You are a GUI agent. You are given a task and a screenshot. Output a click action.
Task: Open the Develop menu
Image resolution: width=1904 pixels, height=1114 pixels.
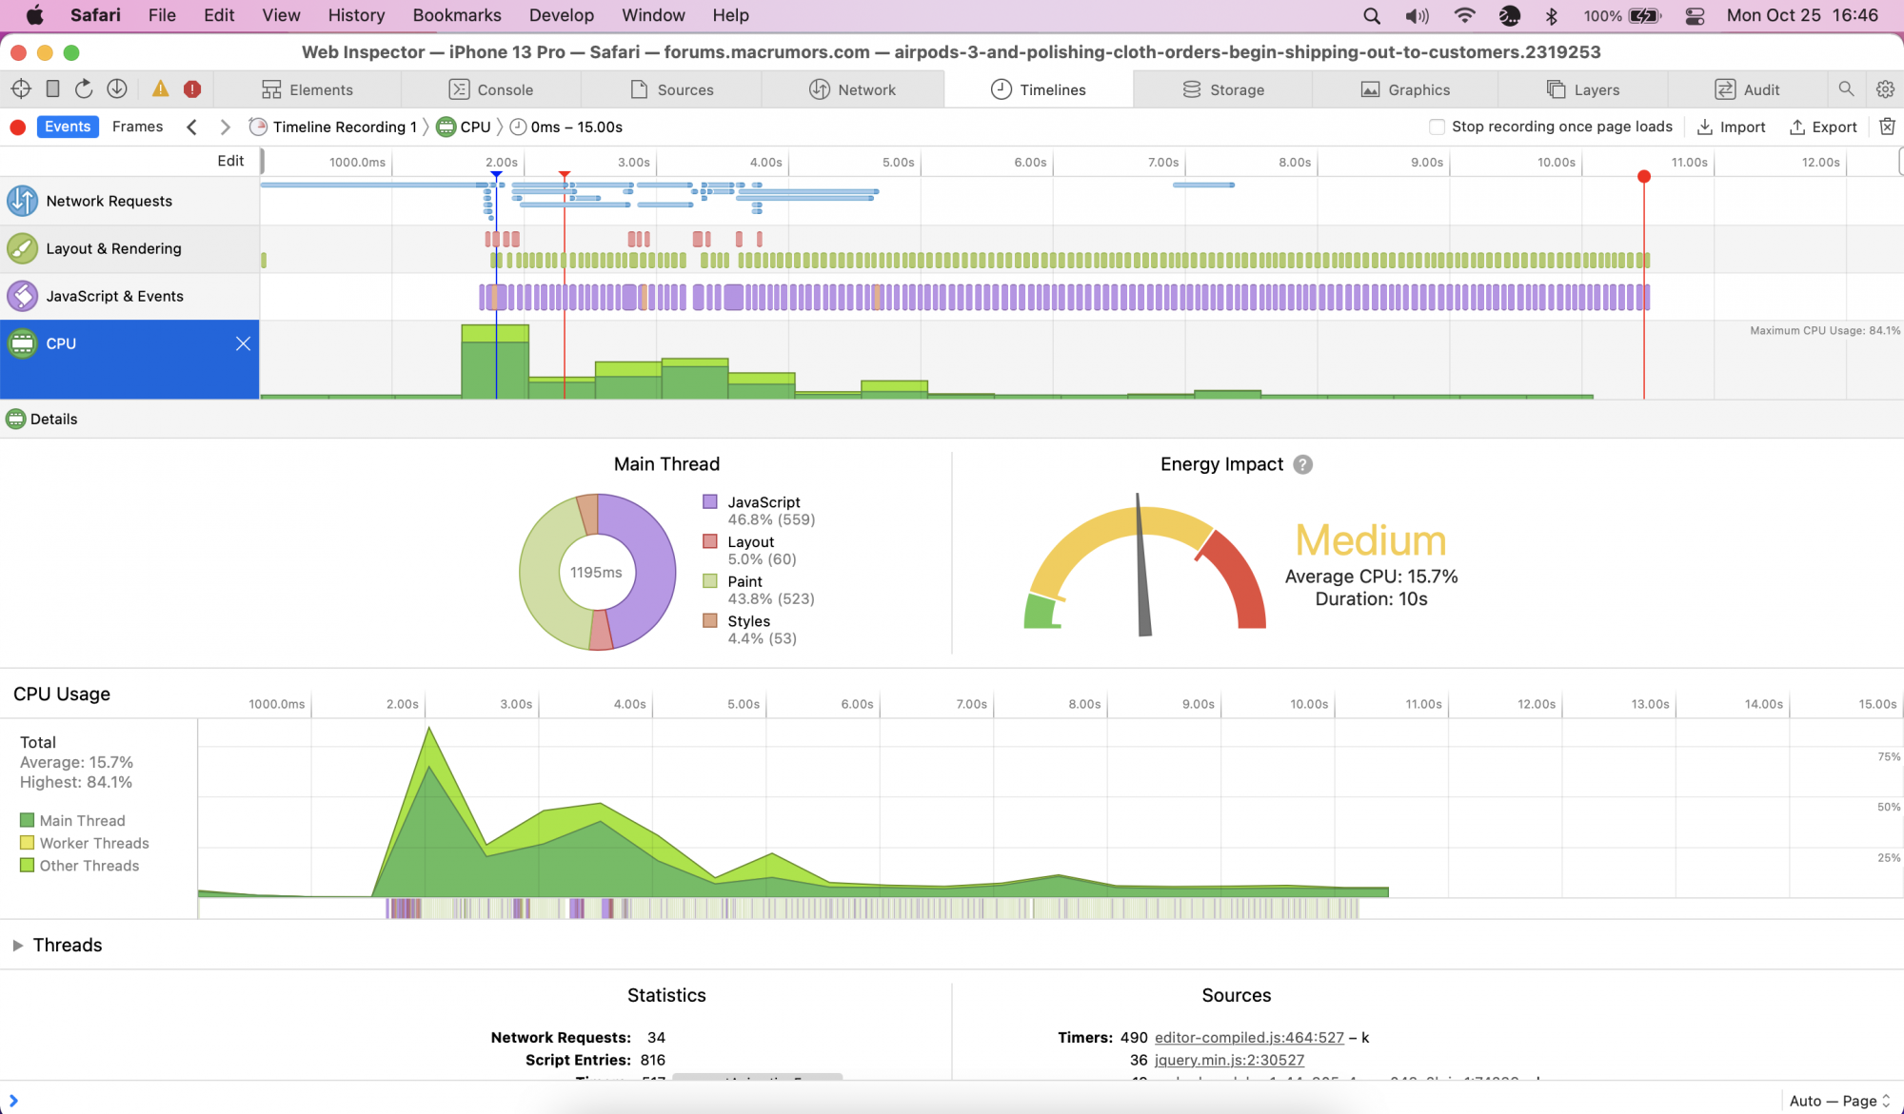point(561,15)
